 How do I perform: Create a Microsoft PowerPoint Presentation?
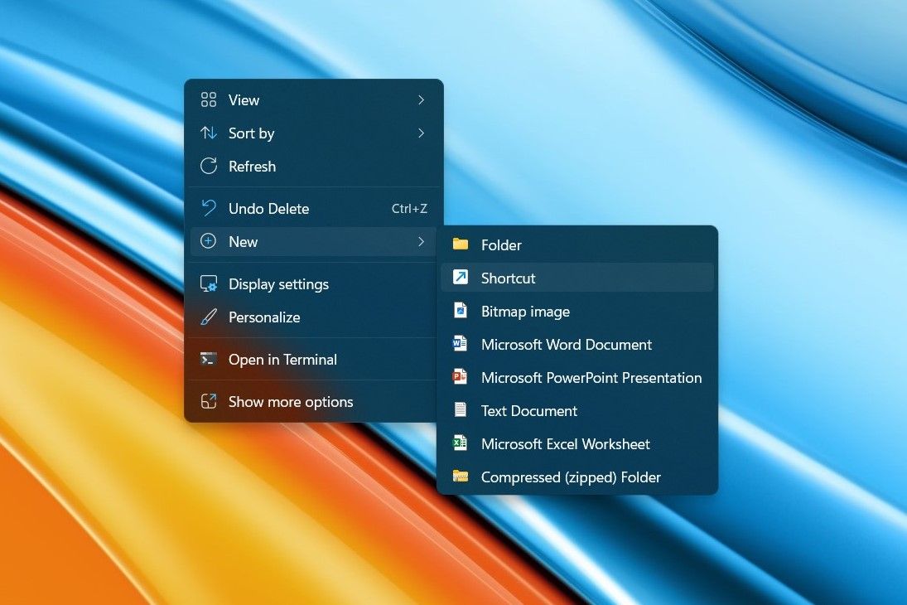coord(577,377)
